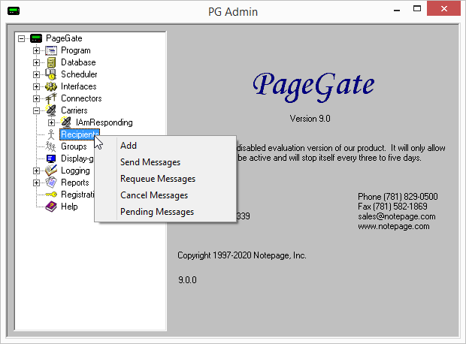This screenshot has height=344, width=466.
Task: Maximize the PG Admin window
Action: pos(417,8)
